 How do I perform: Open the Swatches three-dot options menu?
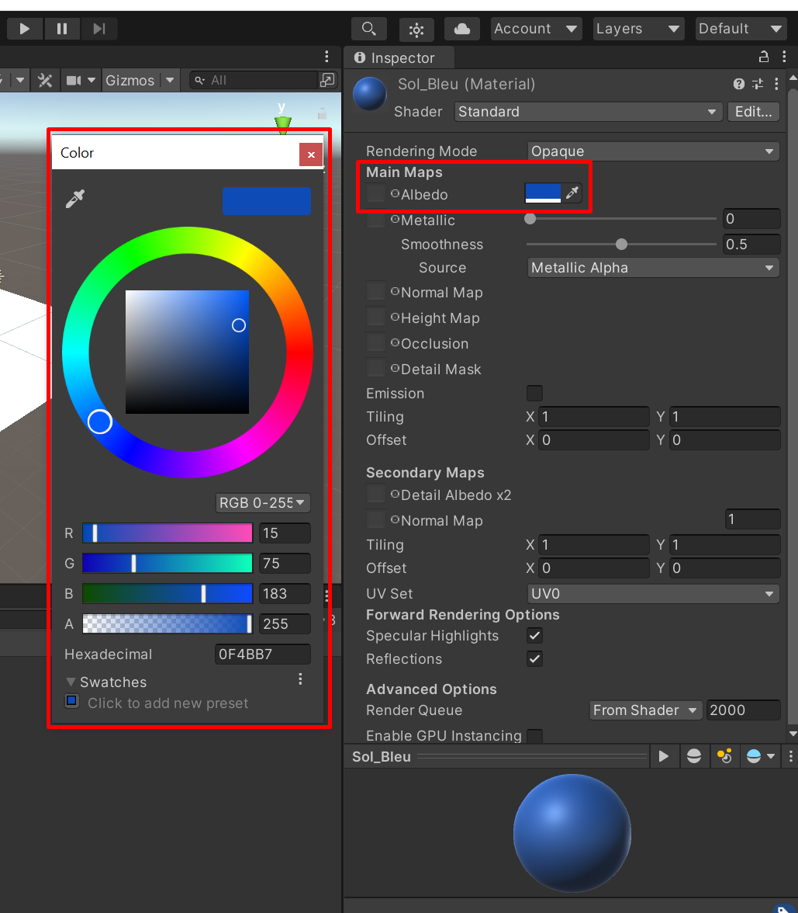tap(300, 679)
